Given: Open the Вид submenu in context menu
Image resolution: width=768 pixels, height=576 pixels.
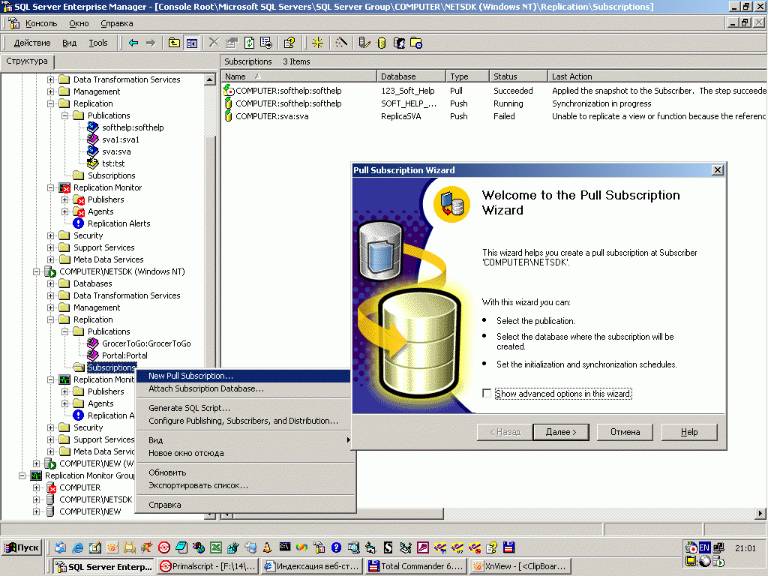Looking at the screenshot, I should pos(244,440).
